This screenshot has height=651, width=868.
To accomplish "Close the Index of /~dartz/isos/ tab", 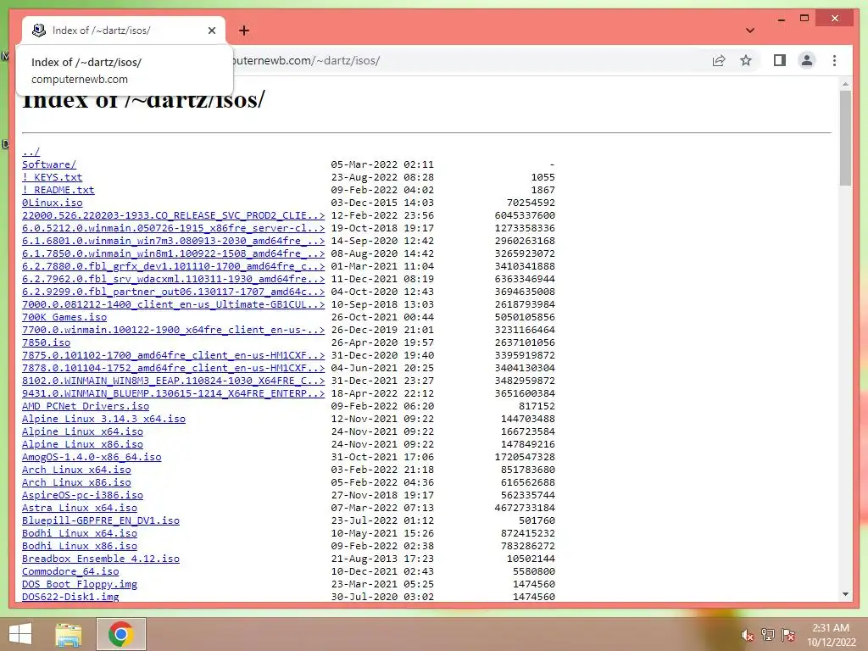I will (x=211, y=31).
